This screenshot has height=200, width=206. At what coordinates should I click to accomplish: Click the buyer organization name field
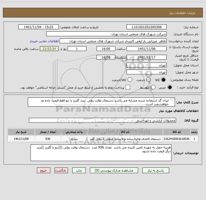click(106, 34)
